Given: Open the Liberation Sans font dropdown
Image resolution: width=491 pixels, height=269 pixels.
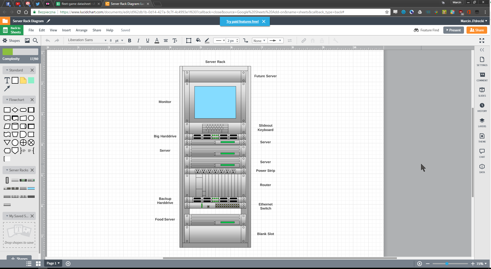Looking at the screenshot, I should [x=87, y=40].
